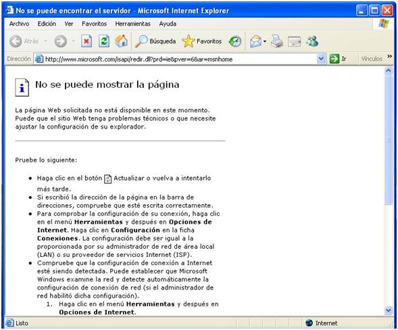
Task: Open the Herramientas menu
Action: pos(132,24)
